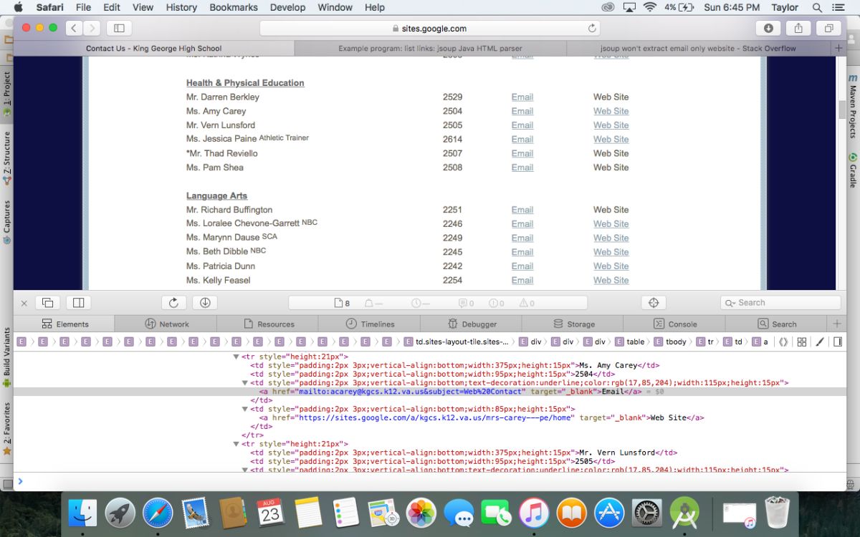
Task: Open Calendar from the Dock
Action: [x=270, y=513]
